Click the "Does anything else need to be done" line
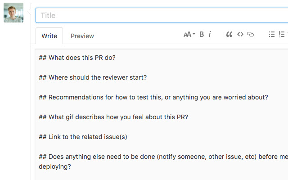Screen dimensions: 288x180 click(157, 157)
